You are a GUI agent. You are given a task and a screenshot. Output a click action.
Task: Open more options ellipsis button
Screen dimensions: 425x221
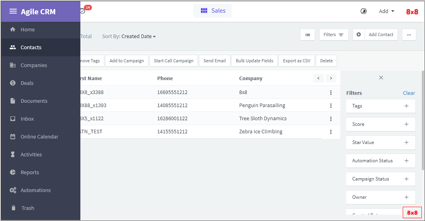[x=409, y=35]
